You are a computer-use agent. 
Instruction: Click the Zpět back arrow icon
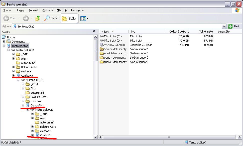(x=7, y=18)
